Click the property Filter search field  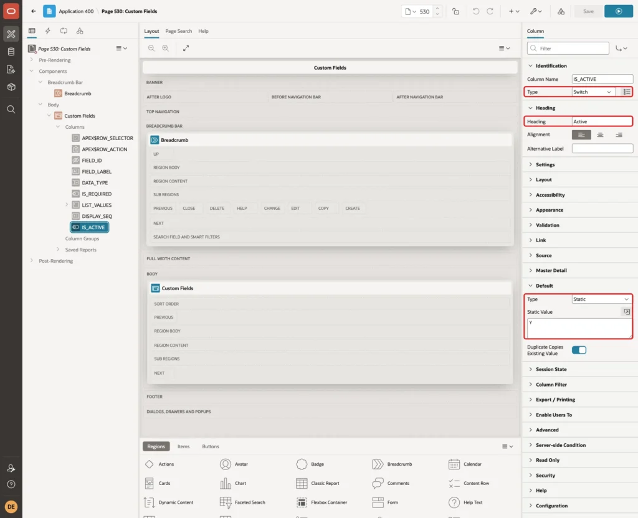tap(568, 49)
